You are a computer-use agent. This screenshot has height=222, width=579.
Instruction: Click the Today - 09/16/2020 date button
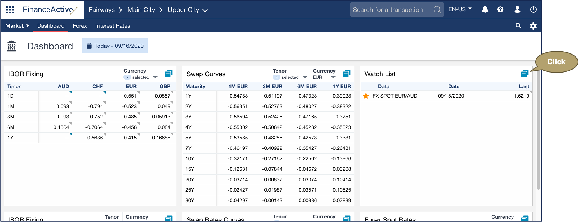point(115,46)
